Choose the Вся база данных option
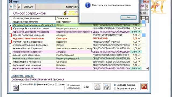Screen dimensions: 172x97 click(115, 85)
